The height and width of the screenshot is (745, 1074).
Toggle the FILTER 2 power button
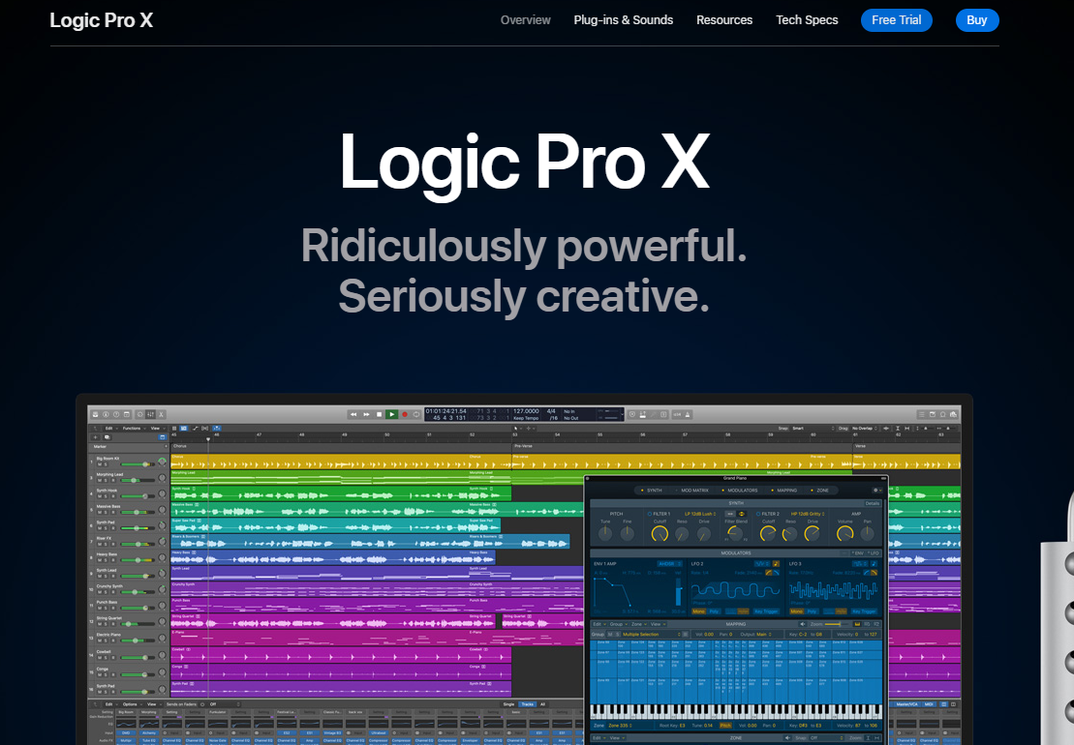(758, 514)
